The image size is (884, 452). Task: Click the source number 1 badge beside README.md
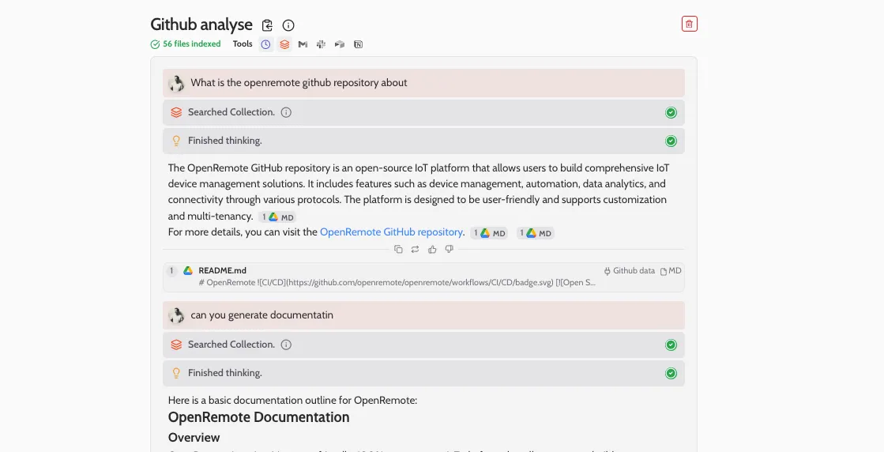(x=171, y=271)
